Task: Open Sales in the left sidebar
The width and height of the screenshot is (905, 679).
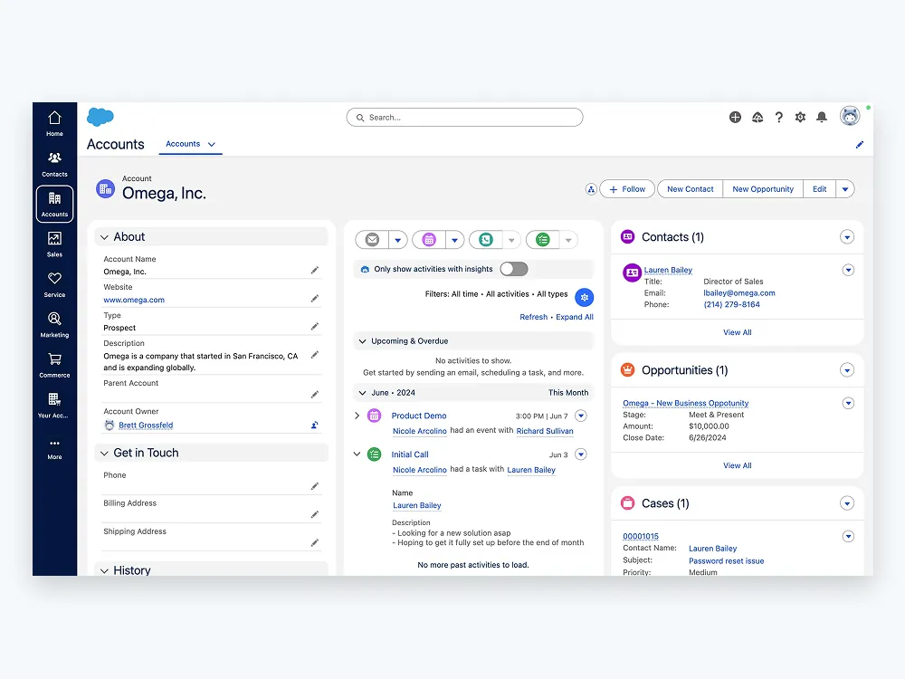Action: point(54,244)
